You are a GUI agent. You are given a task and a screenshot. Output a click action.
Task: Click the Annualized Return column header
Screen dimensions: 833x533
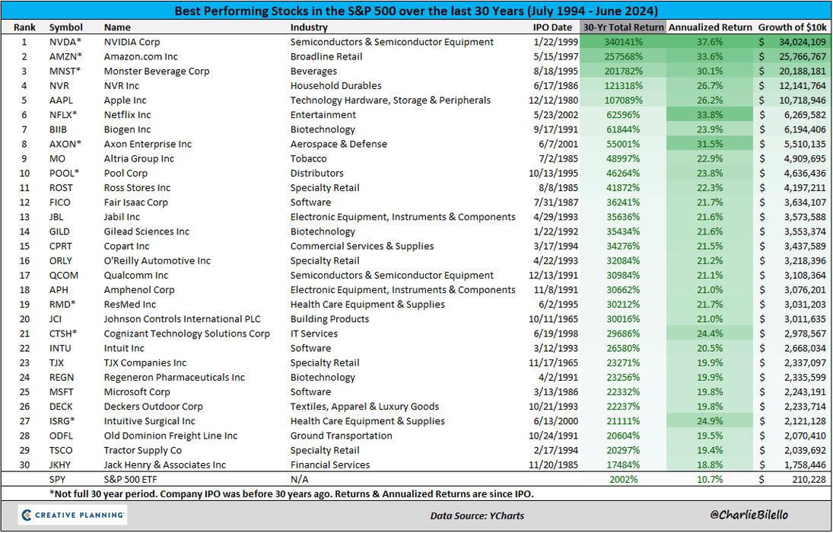point(711,27)
